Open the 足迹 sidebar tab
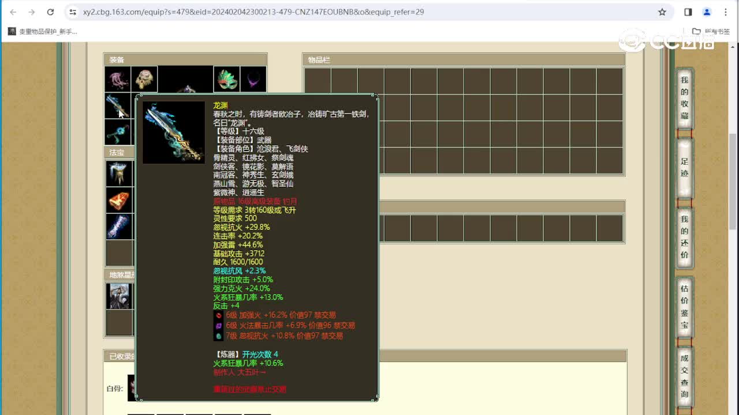 (685, 168)
